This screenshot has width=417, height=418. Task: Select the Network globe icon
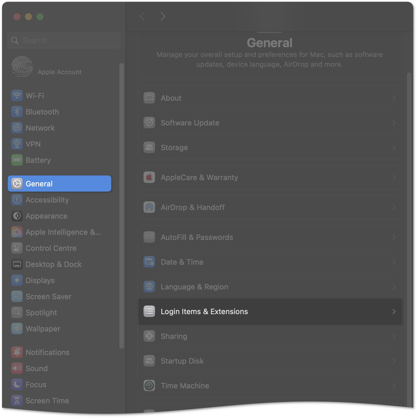[17, 128]
